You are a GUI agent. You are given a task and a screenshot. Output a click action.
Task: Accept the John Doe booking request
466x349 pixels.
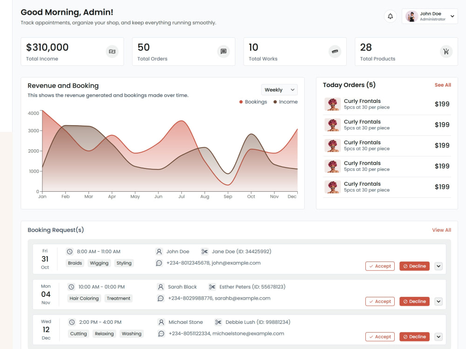pos(380,266)
